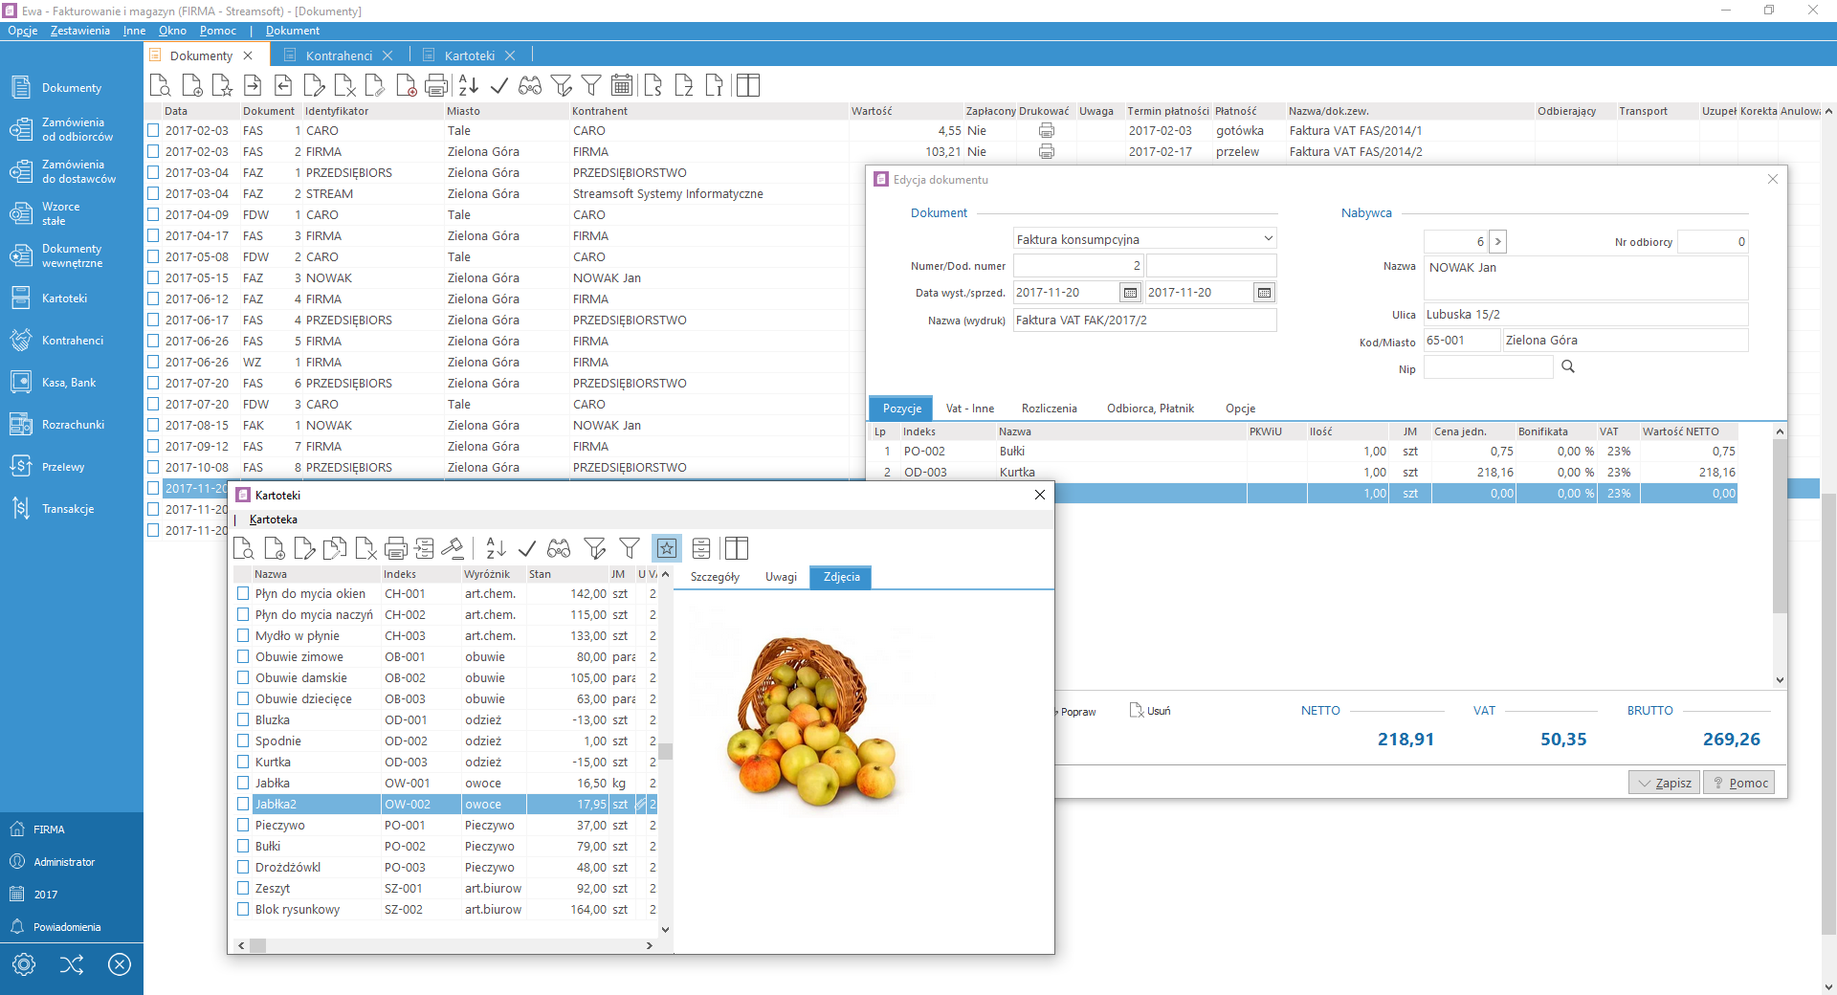Click the binoculars search icon in the Dokumenty toolbar
The image size is (1837, 995).
click(x=530, y=86)
